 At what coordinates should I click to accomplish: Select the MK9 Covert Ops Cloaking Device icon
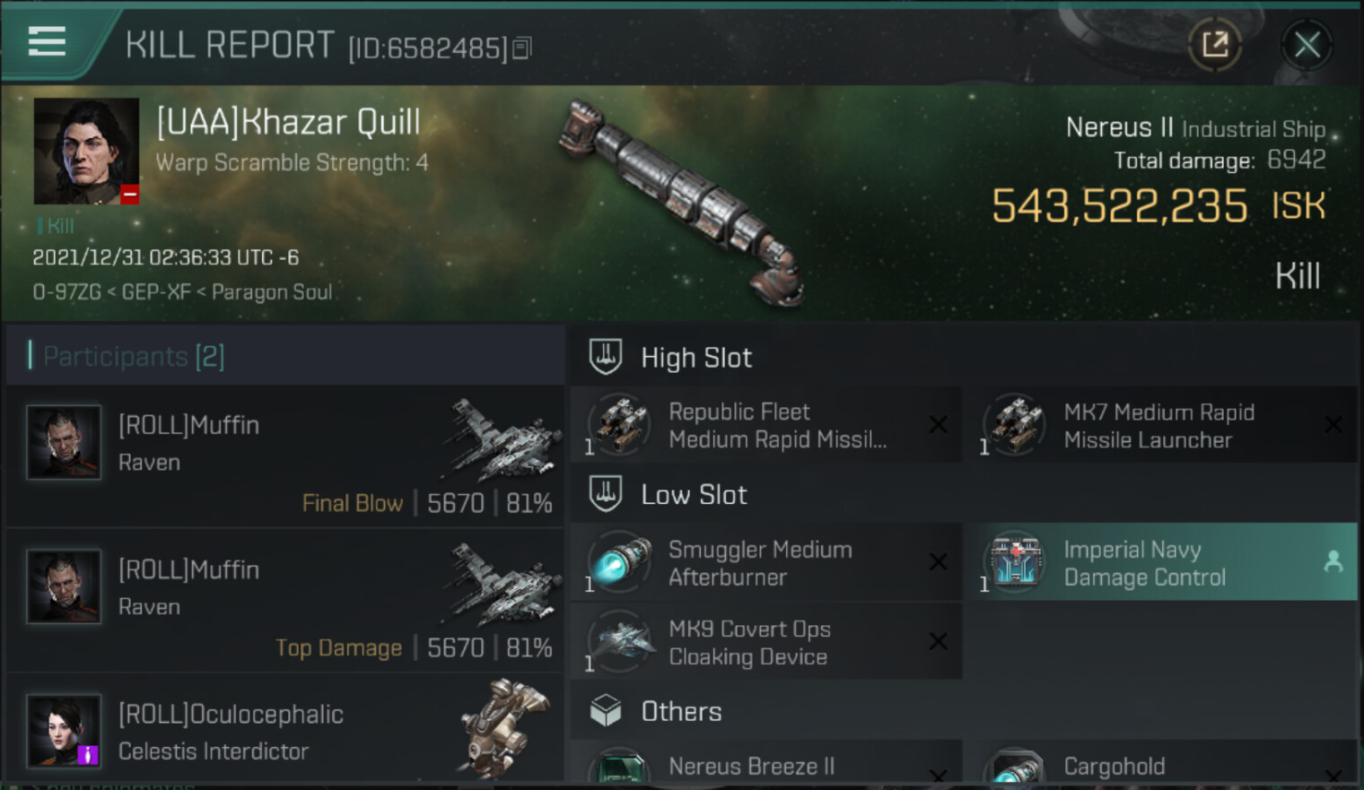620,642
